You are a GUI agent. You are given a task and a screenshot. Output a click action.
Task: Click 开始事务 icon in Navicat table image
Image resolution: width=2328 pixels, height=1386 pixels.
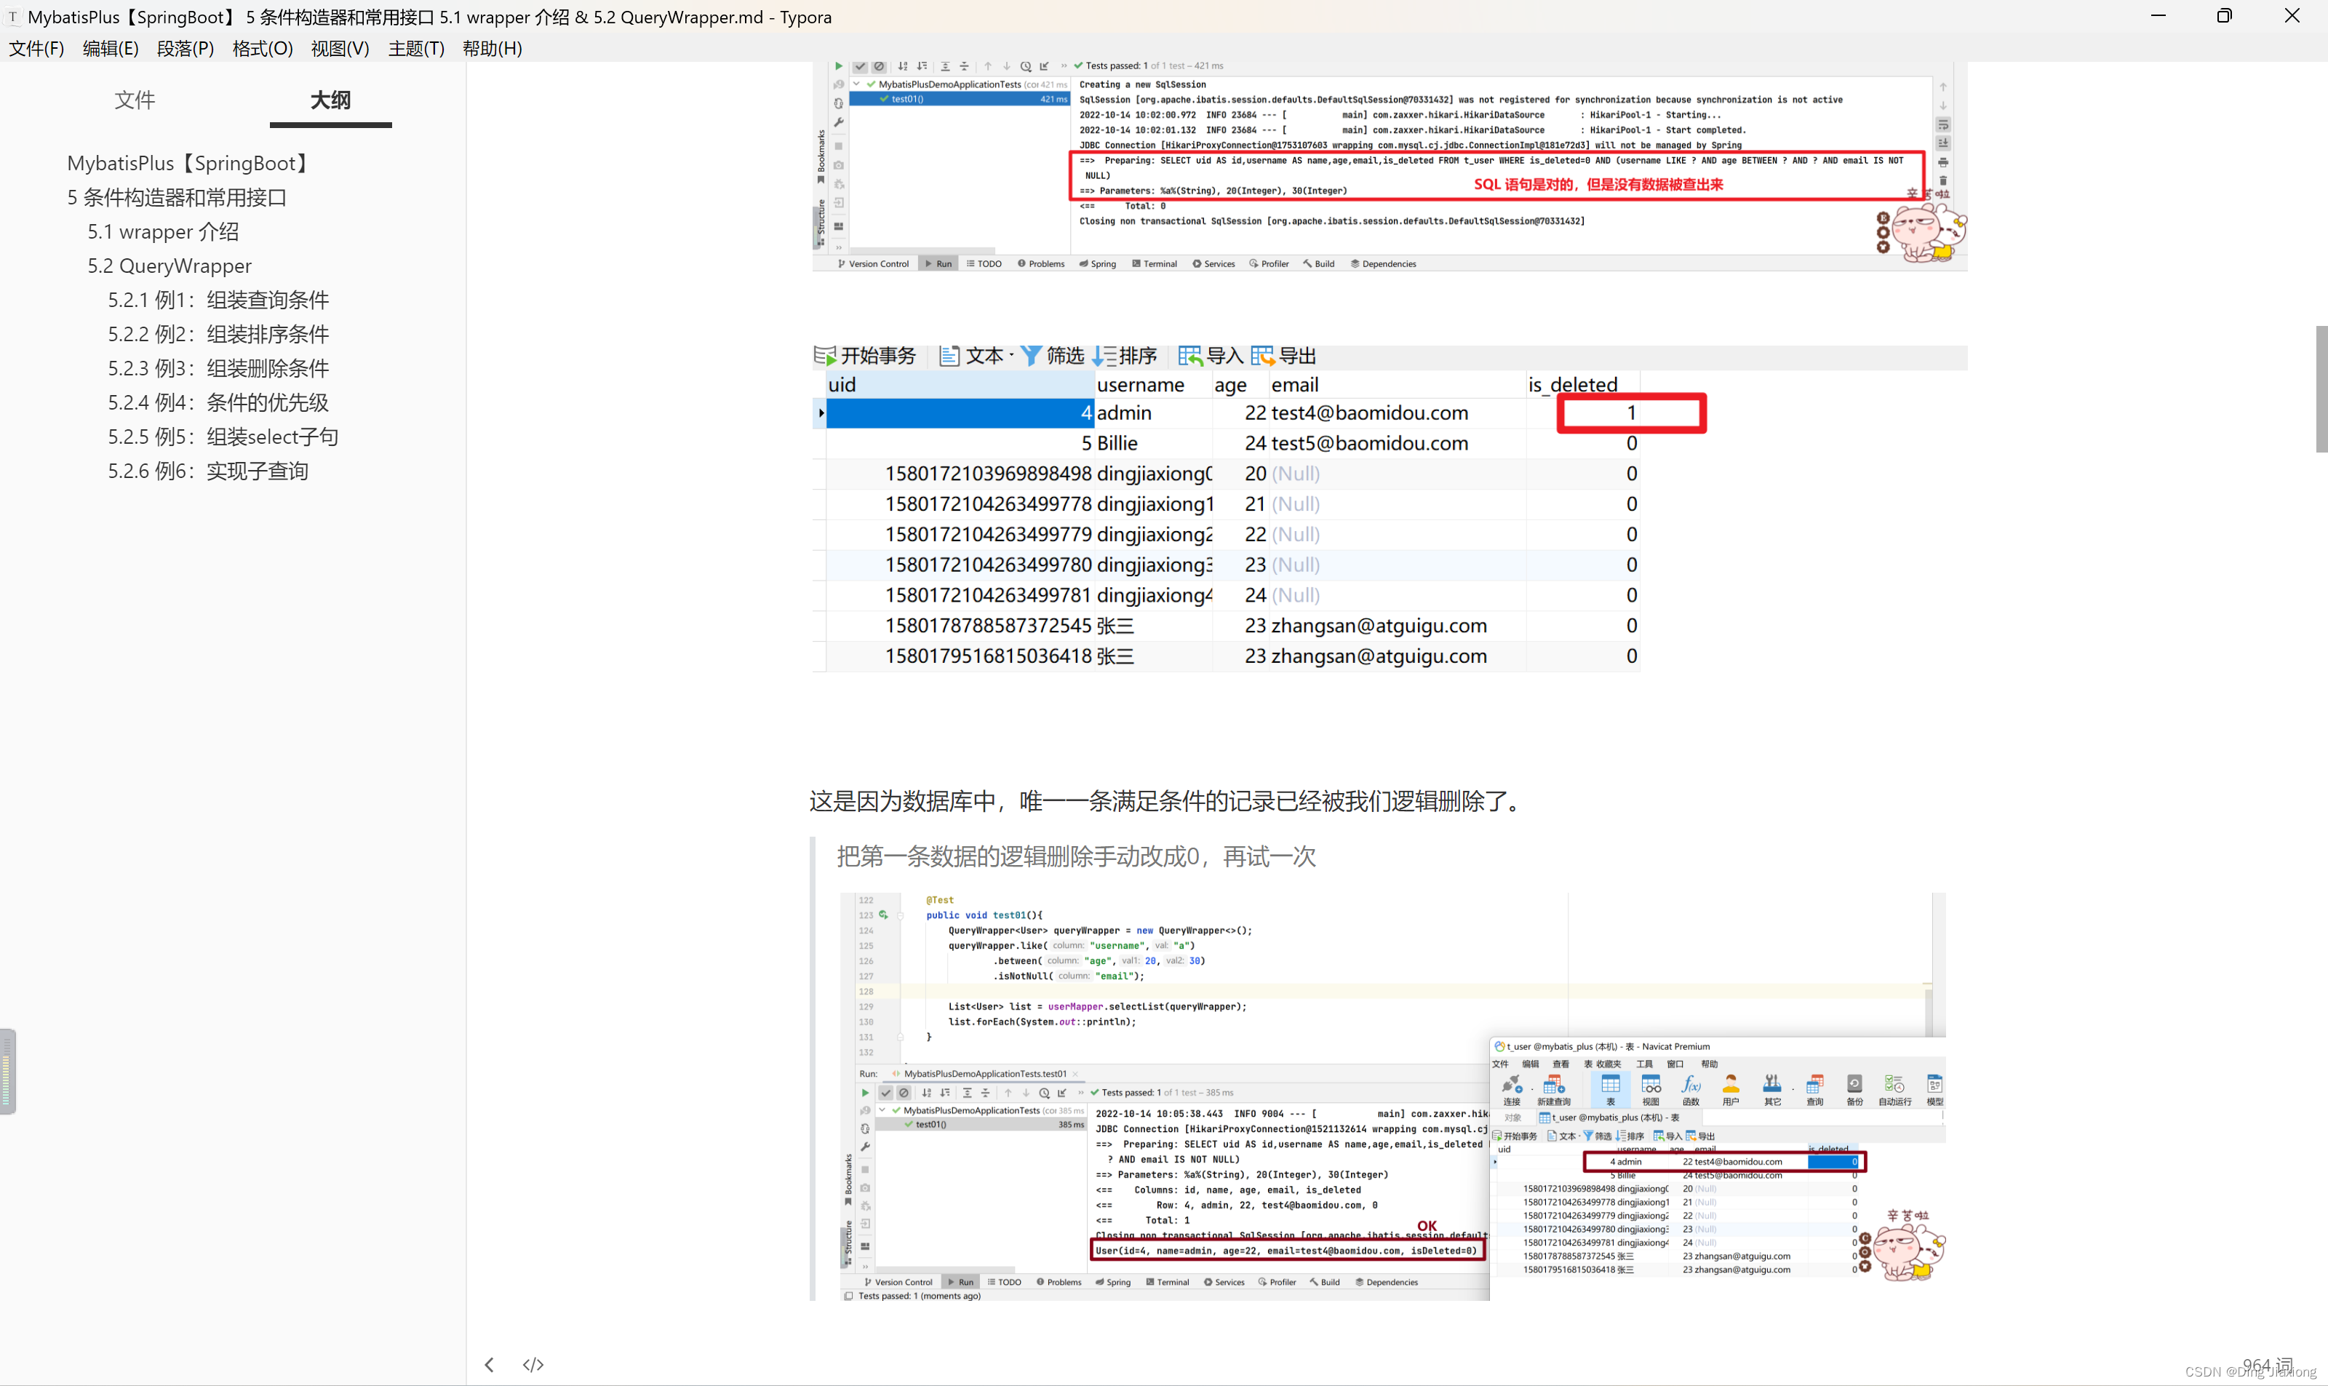click(x=824, y=356)
